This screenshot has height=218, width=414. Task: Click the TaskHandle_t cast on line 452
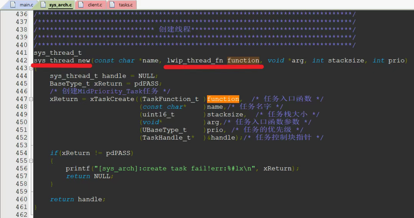pyautogui.click(x=166, y=138)
